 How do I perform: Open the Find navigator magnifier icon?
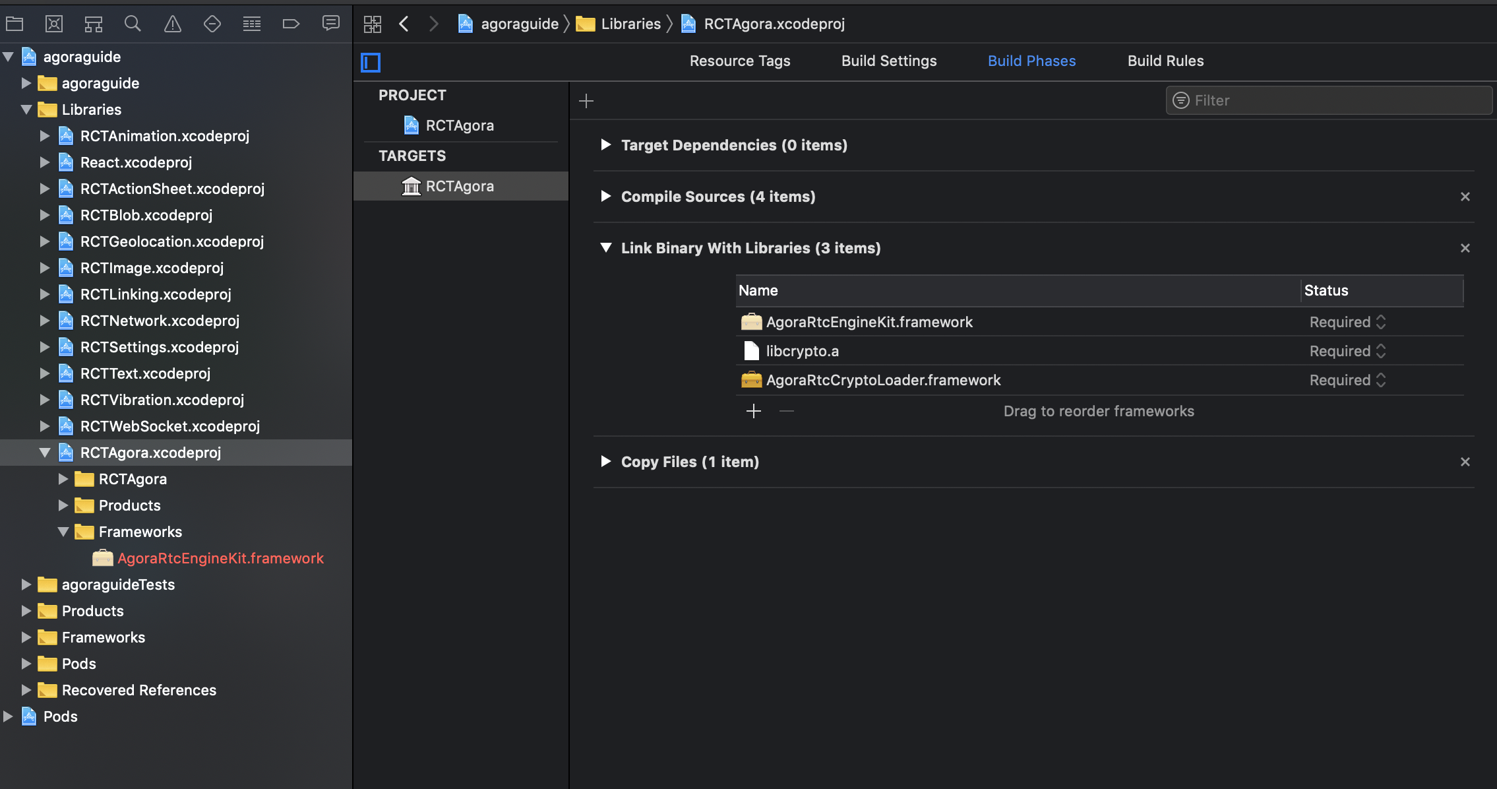133,24
